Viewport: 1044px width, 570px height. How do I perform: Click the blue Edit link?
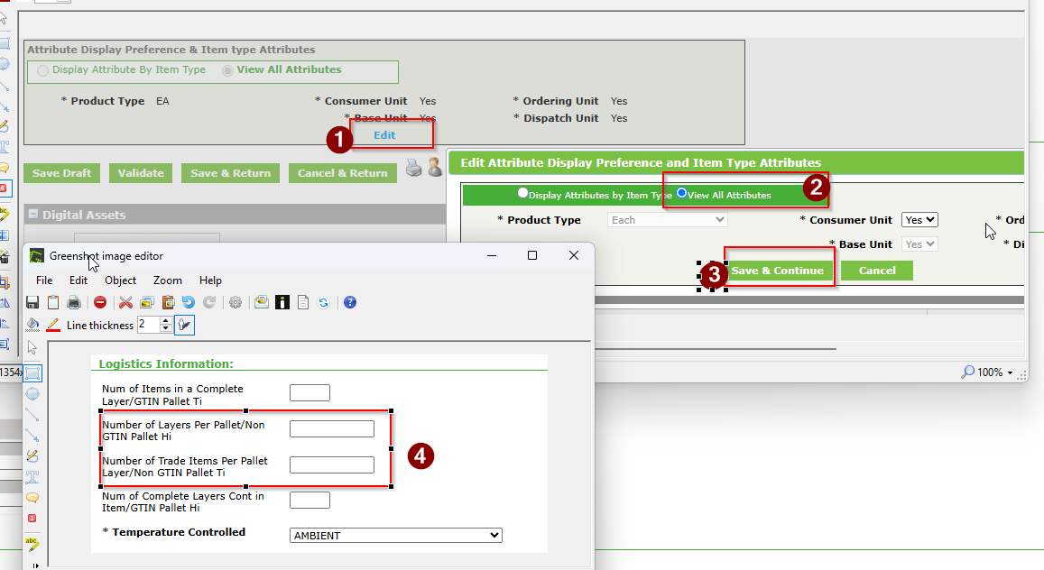coord(384,135)
